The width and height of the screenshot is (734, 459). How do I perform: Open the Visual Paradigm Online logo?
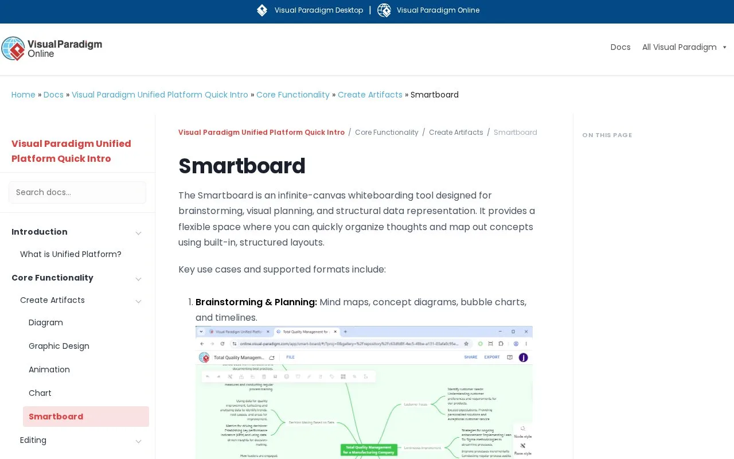click(52, 49)
